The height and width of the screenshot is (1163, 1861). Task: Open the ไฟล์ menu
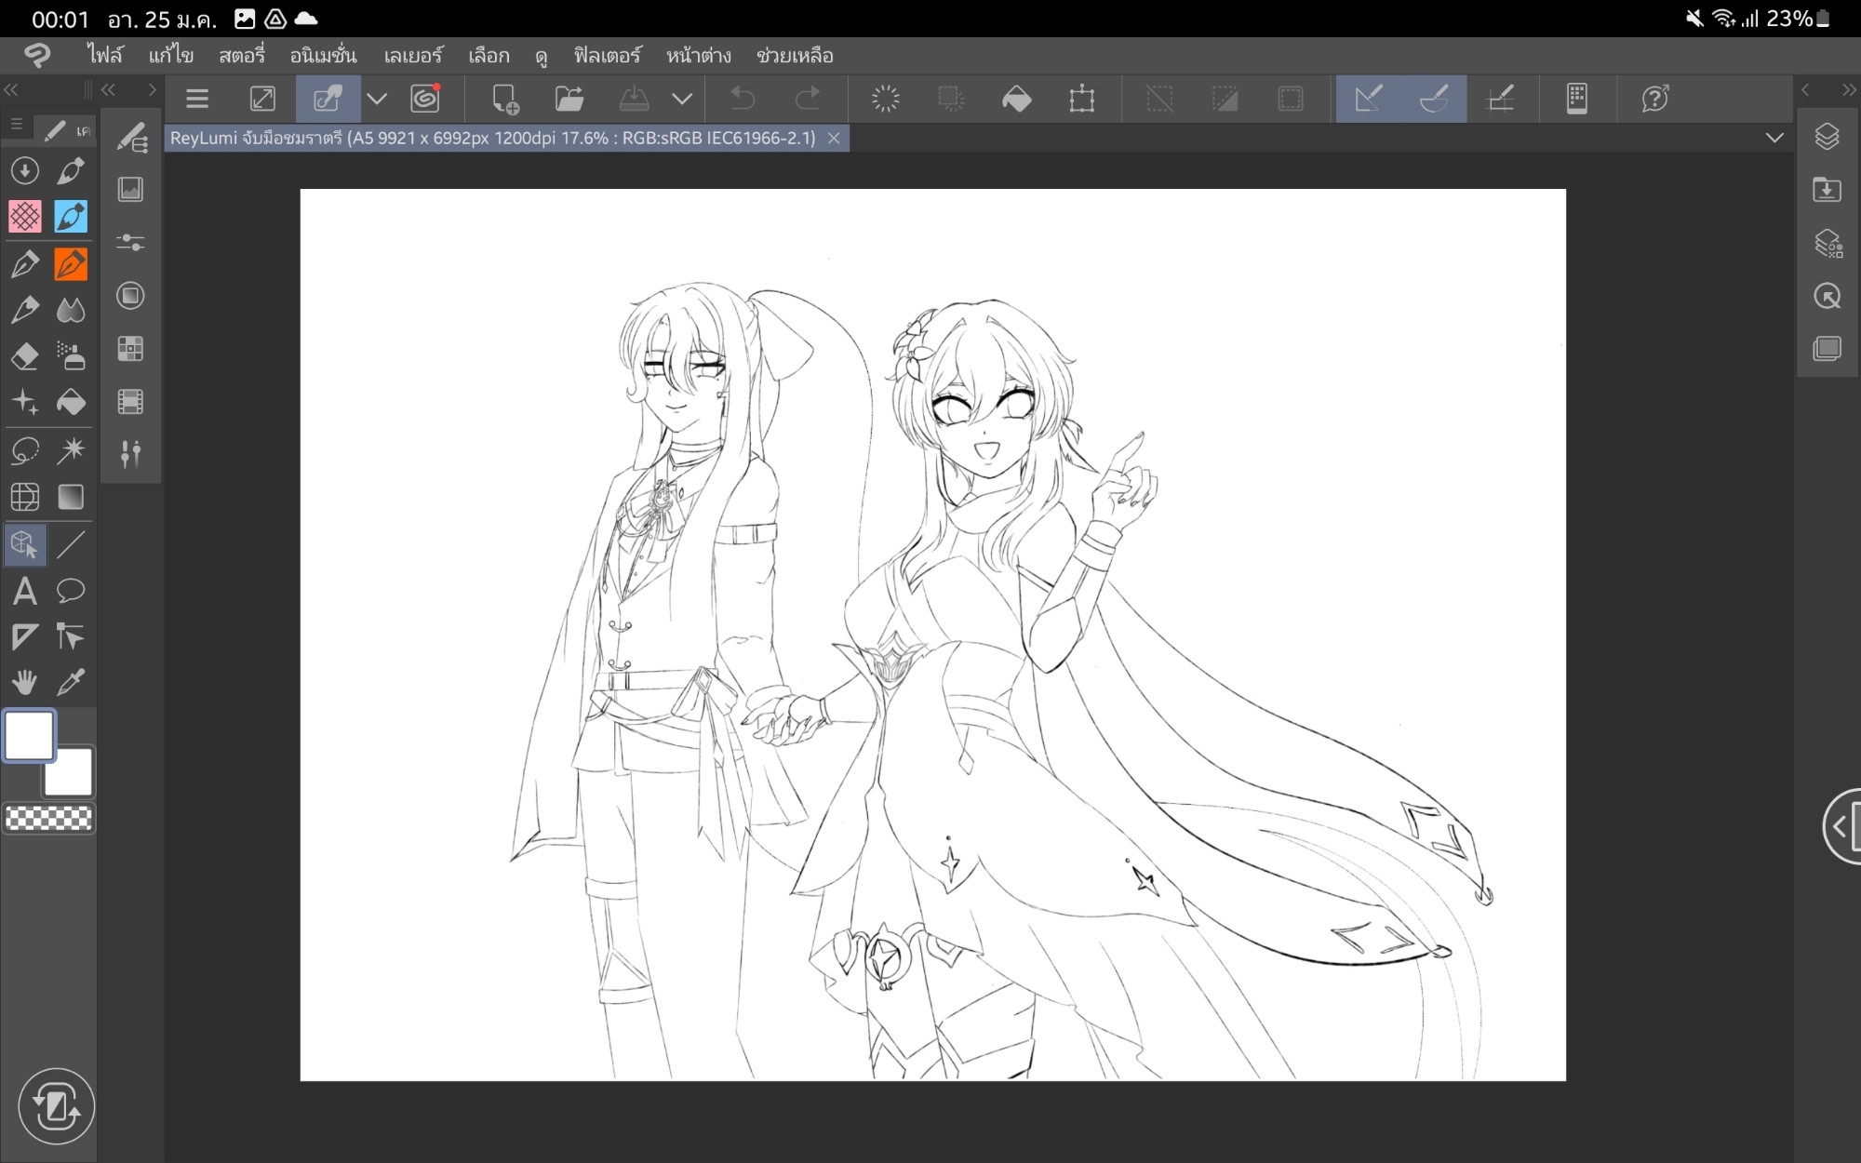click(x=104, y=56)
